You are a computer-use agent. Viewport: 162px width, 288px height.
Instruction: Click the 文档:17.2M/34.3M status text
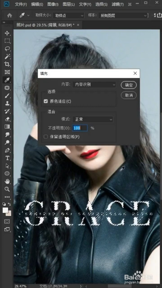(x=53, y=286)
